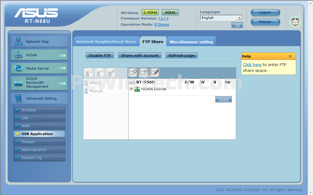Screen dimensions: 313x195
Task: Click the modify account icon
Action: [x=111, y=72]
